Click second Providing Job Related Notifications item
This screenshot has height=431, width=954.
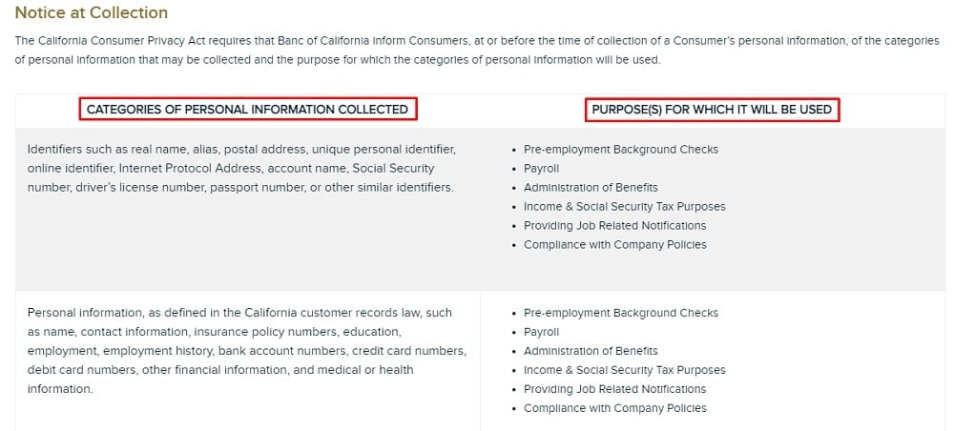click(614, 389)
